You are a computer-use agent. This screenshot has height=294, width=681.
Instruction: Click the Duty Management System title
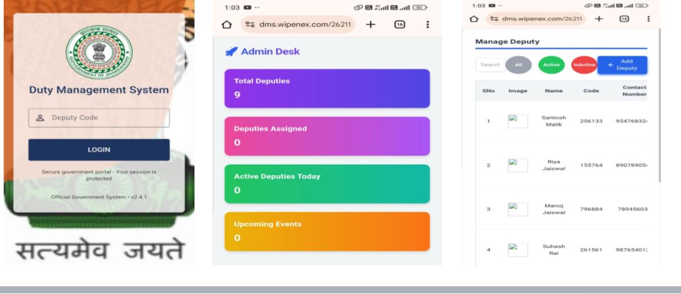pos(99,90)
